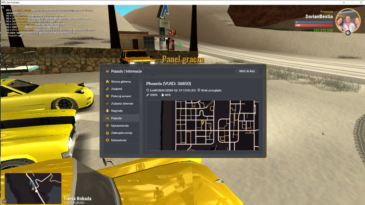Click the clock icon beside EmilK3826
The width and height of the screenshot is (365, 205).
coord(147,90)
